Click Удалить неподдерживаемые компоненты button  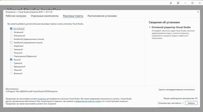click(177, 90)
